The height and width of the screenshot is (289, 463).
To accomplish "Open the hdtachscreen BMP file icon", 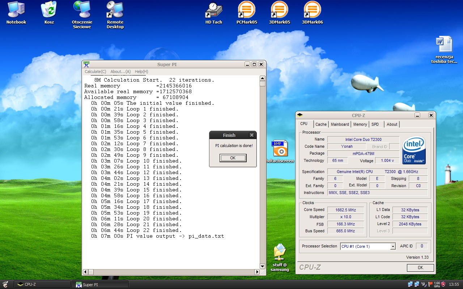I will (x=280, y=148).
